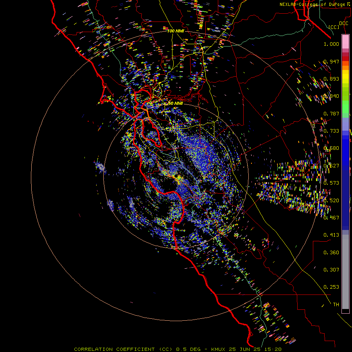Image resolution: width=352 pixels, height=352 pixels.
Task: Click the TH threshold label
Action: (x=336, y=305)
